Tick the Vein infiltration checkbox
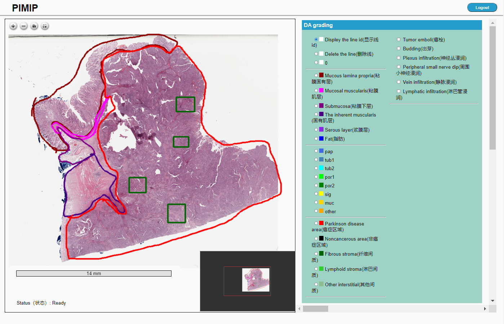 coord(399,82)
